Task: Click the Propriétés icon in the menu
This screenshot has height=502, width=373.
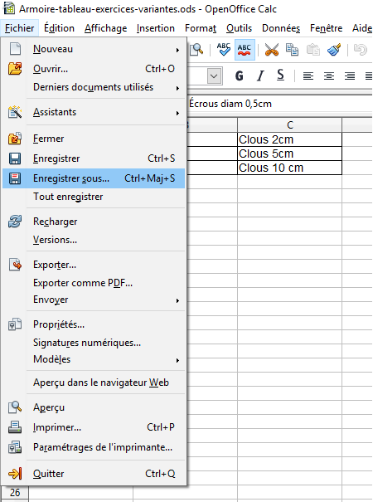Action: pyautogui.click(x=15, y=324)
